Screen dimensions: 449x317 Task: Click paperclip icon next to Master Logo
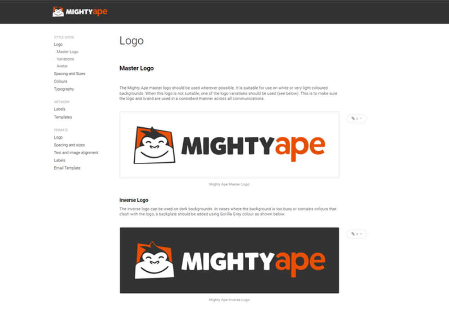point(353,118)
